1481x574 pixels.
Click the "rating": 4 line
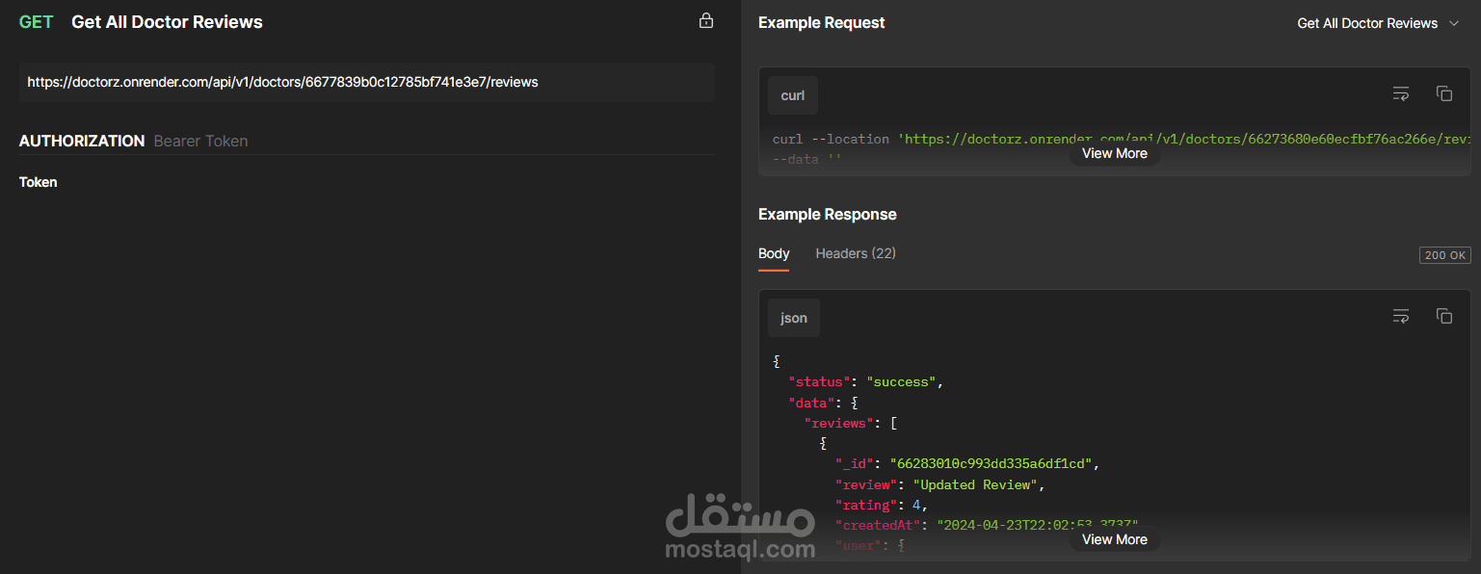883,505
